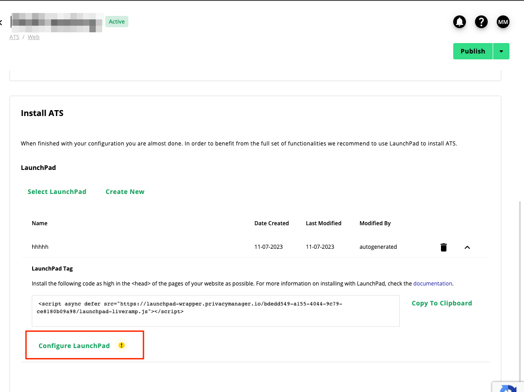Click the Create New tab
The image size is (524, 392).
point(125,192)
